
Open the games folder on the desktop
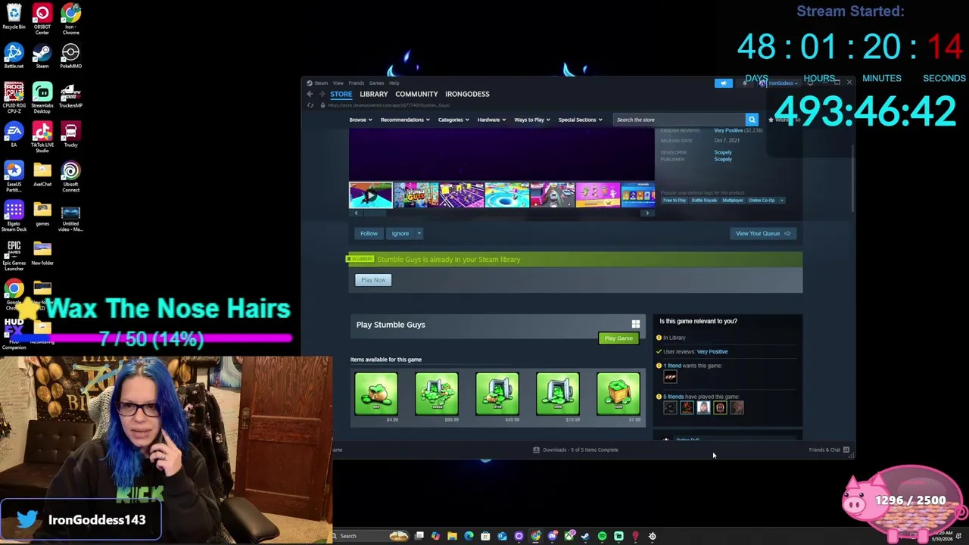point(42,213)
